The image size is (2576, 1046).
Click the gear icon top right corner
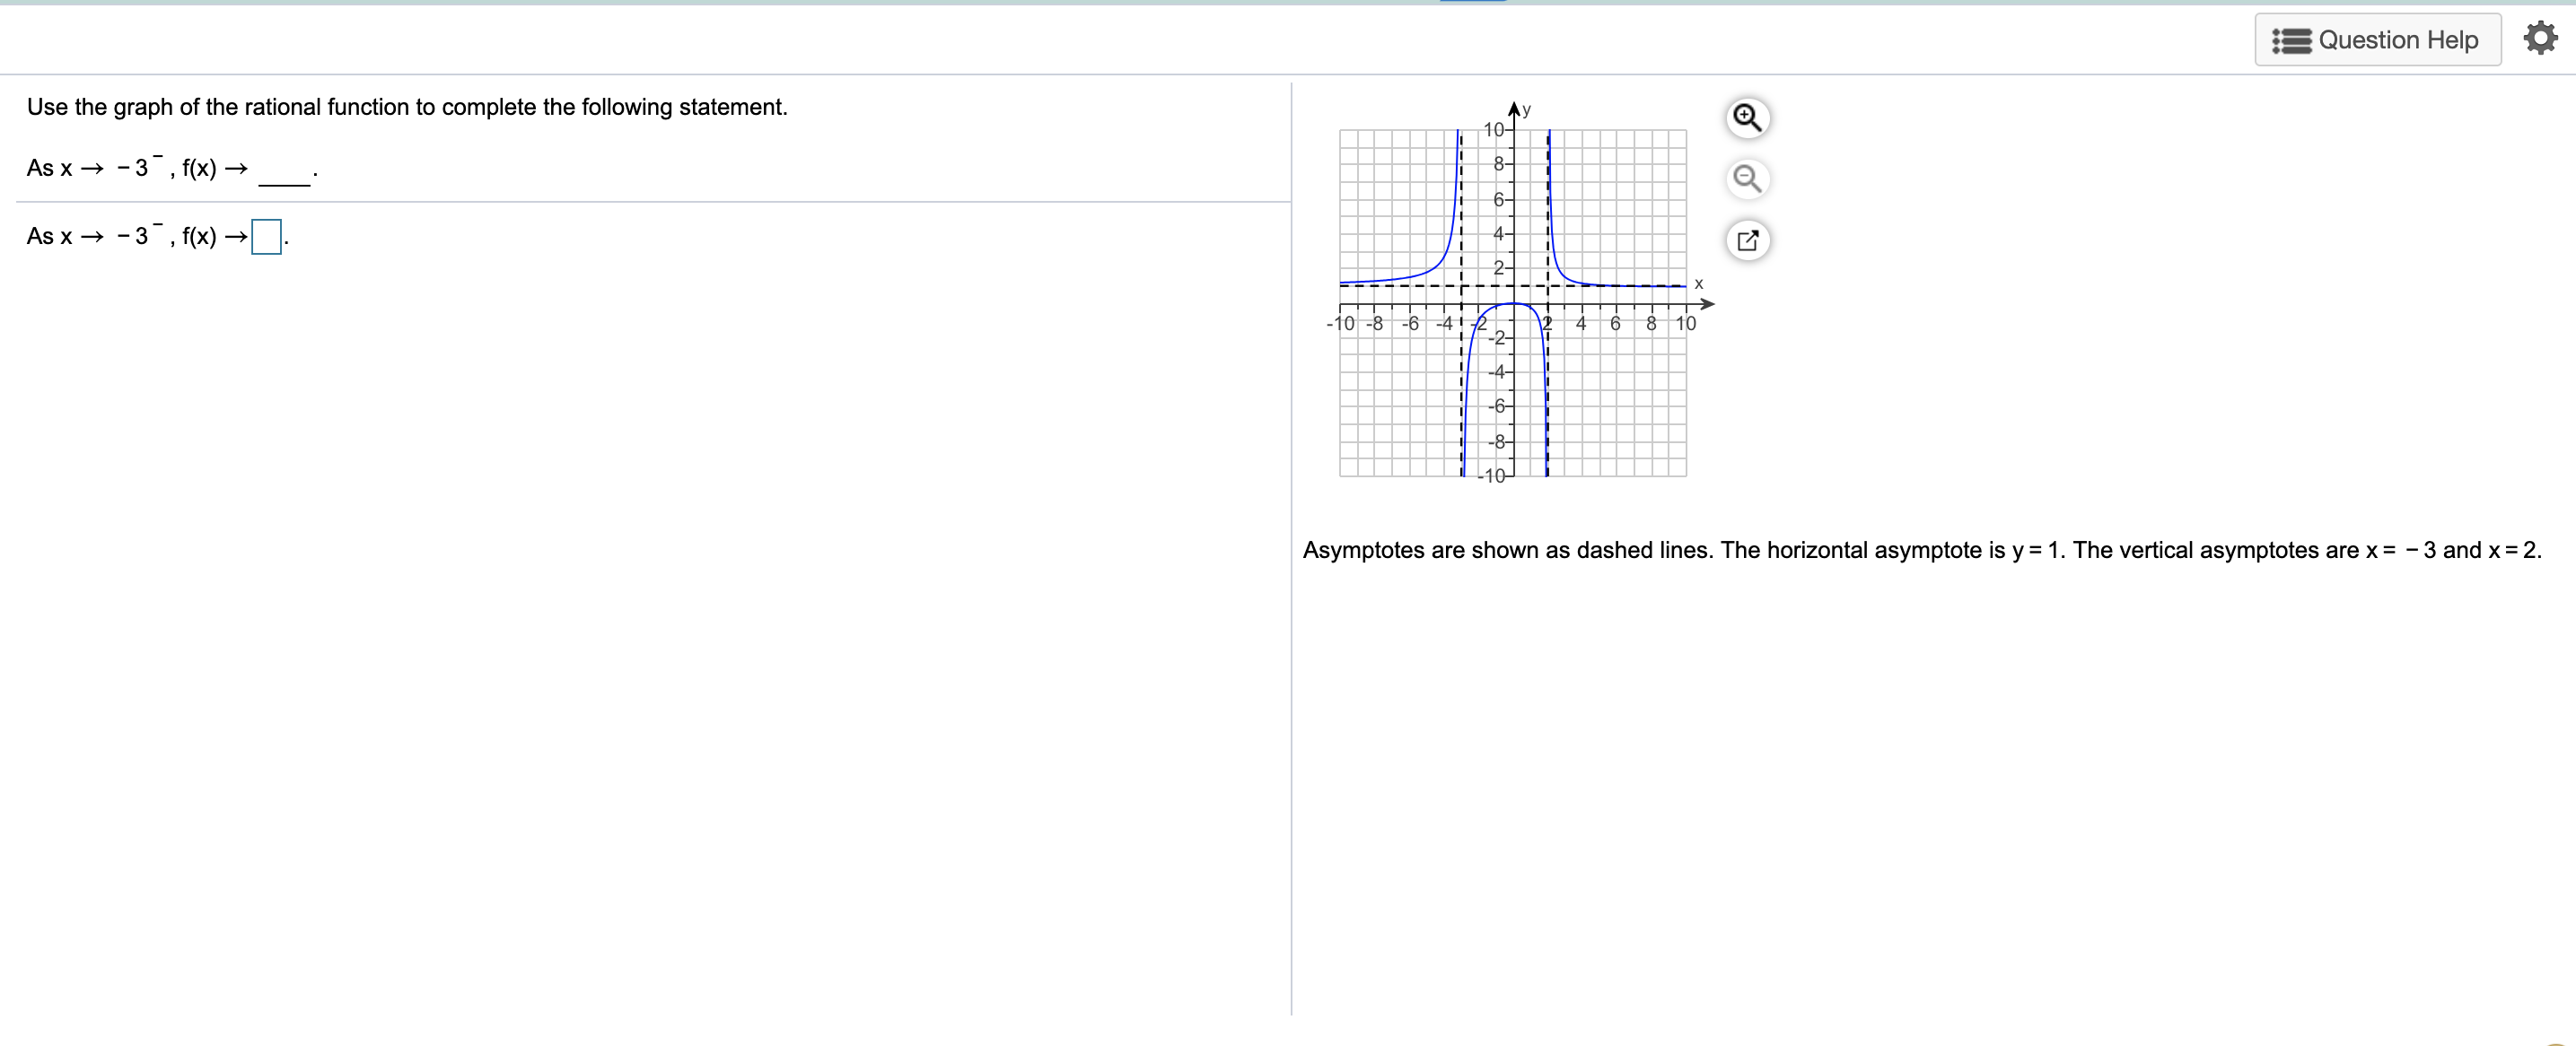(x=2541, y=38)
